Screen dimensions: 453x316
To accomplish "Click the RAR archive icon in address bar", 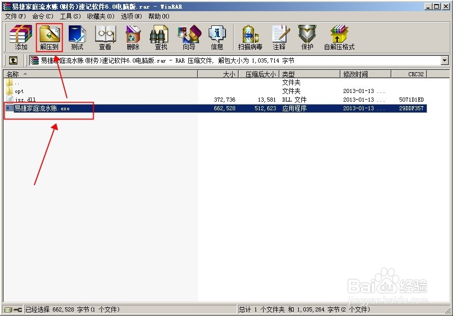I will pos(35,60).
